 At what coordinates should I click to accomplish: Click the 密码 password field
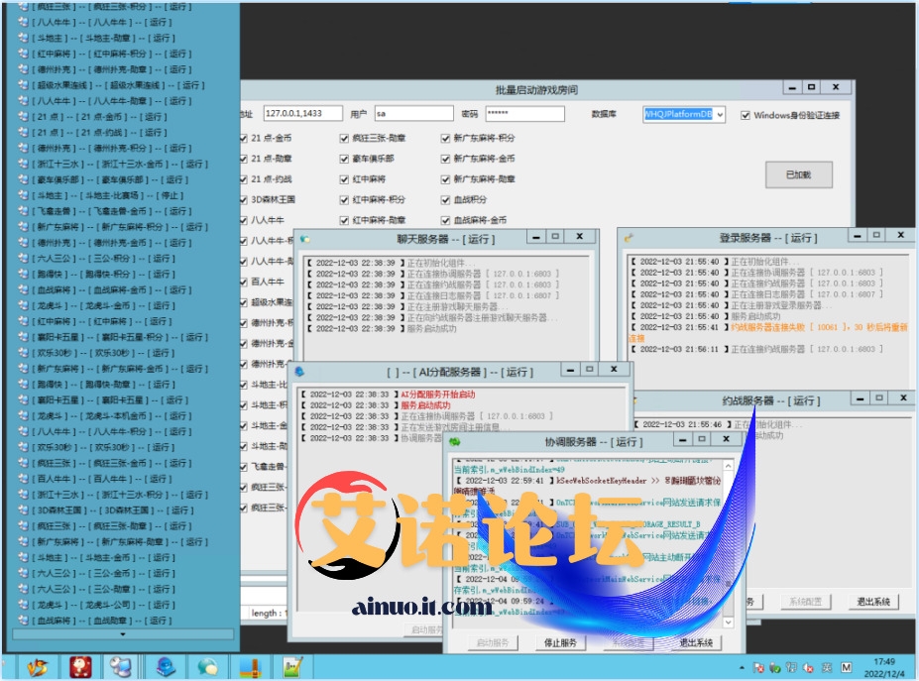524,113
